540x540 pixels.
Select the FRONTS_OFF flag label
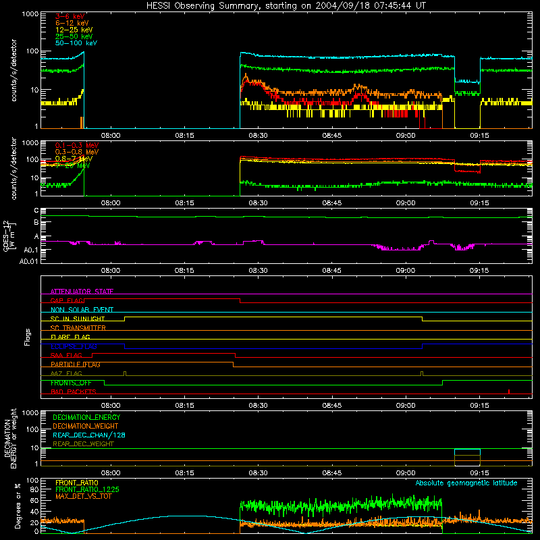click(x=71, y=383)
